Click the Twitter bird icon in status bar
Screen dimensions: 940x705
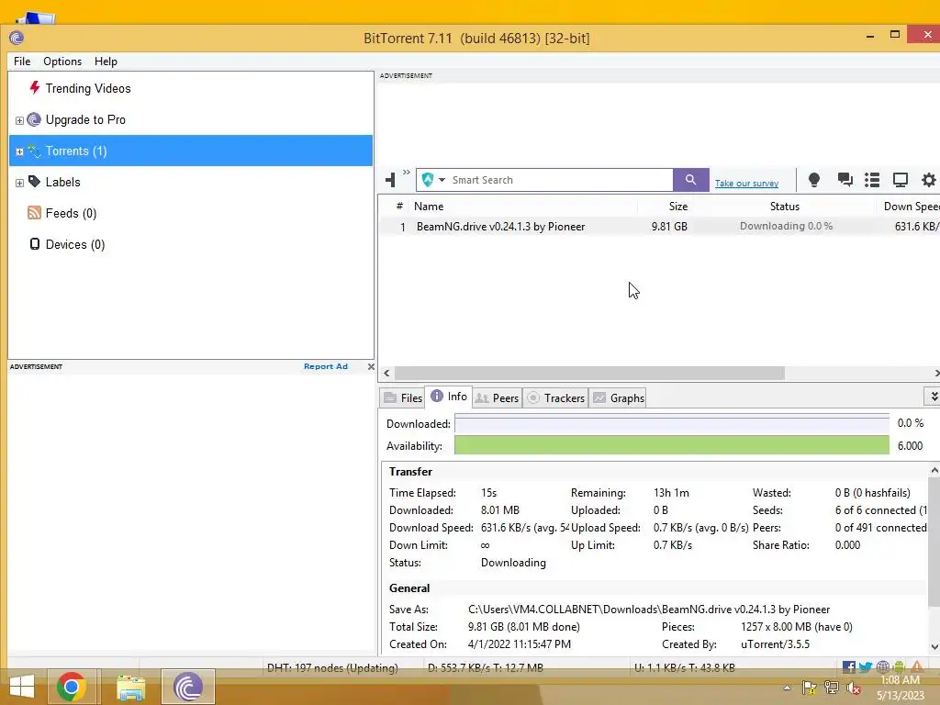point(865,667)
